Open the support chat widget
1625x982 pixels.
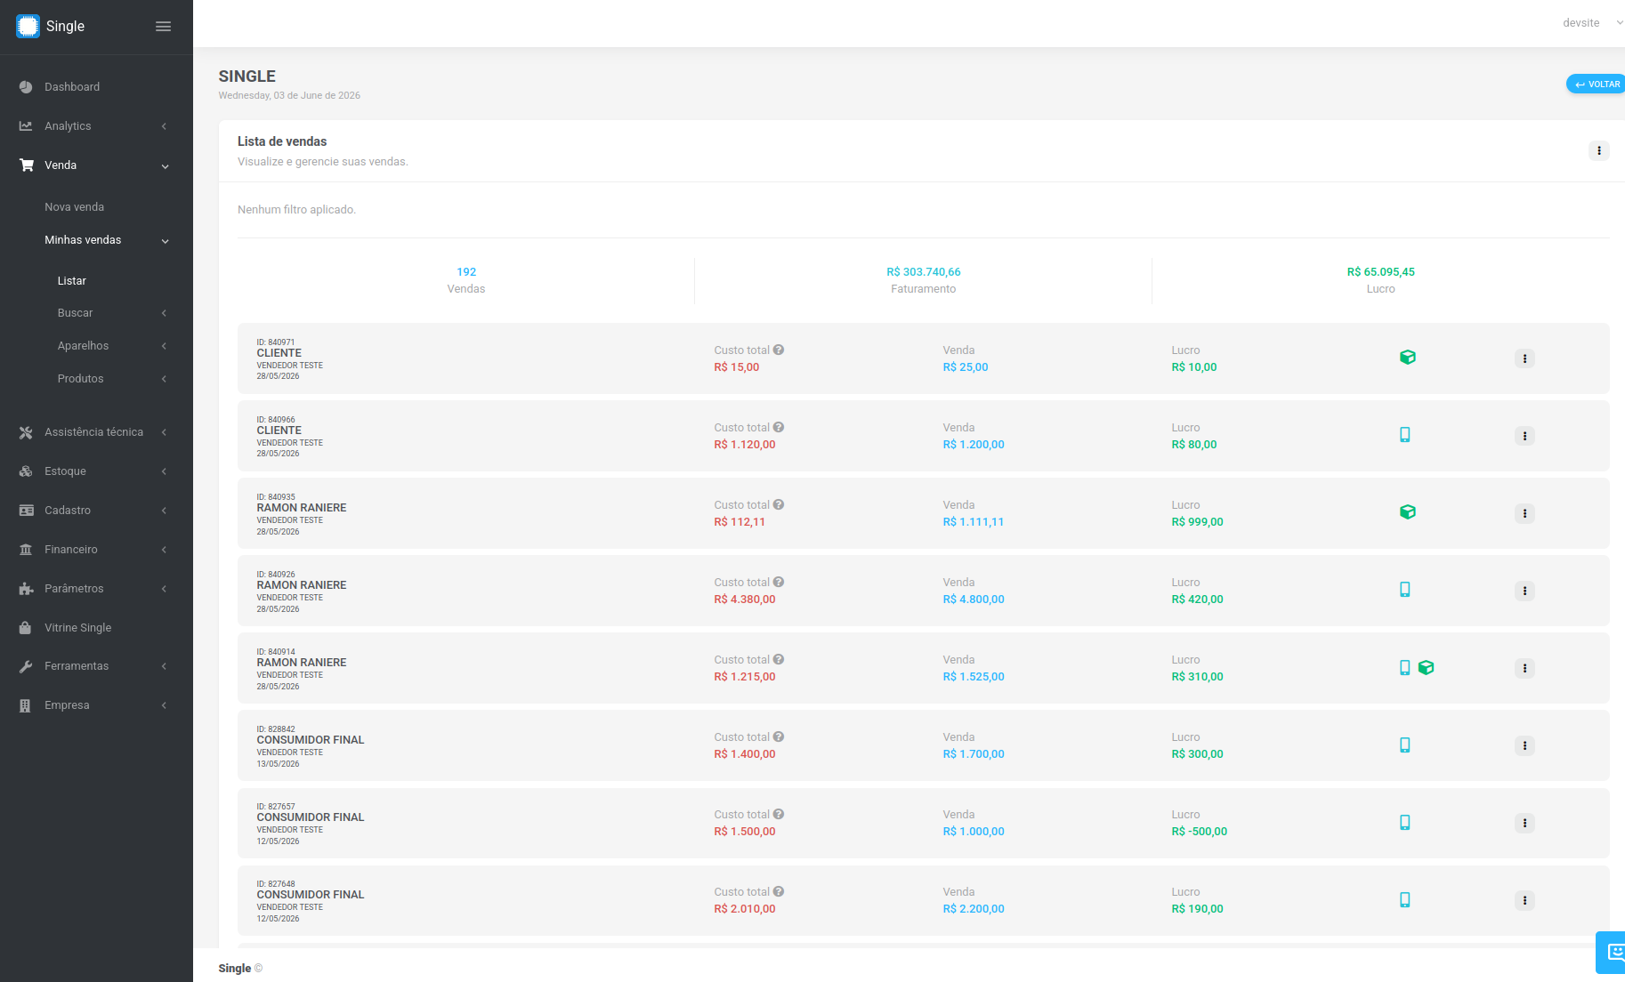(x=1613, y=953)
